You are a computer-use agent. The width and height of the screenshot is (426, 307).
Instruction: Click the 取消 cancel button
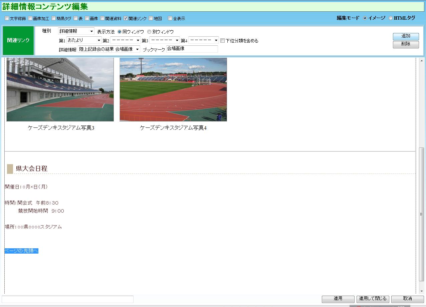(407, 299)
